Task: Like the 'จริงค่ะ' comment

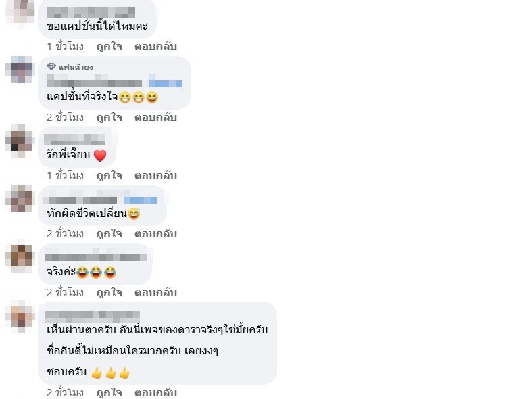Action: click(109, 293)
